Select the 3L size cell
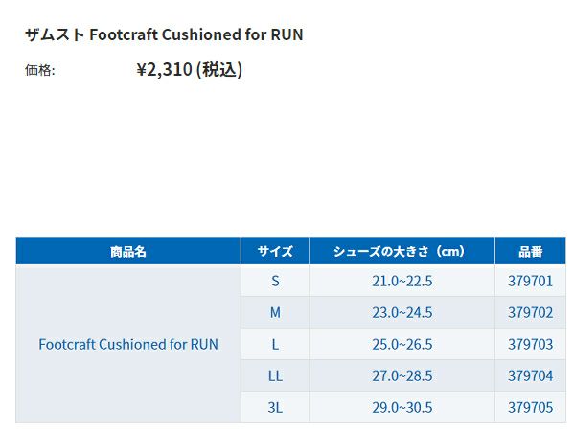 (x=275, y=407)
